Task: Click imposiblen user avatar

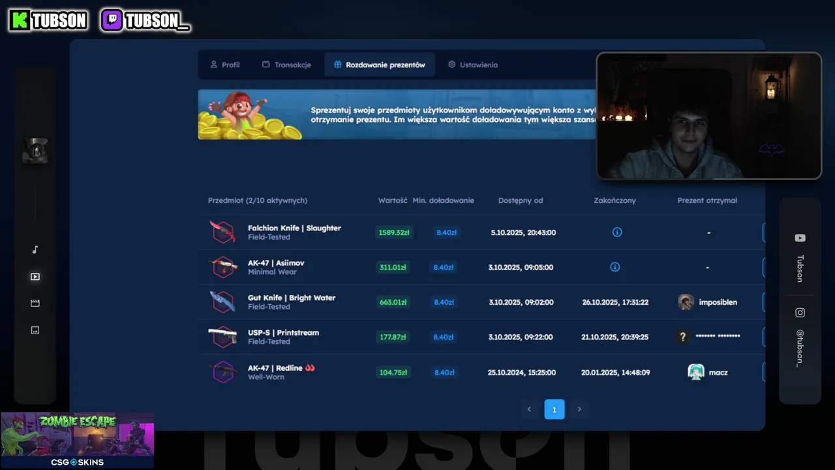Action: [x=686, y=302]
